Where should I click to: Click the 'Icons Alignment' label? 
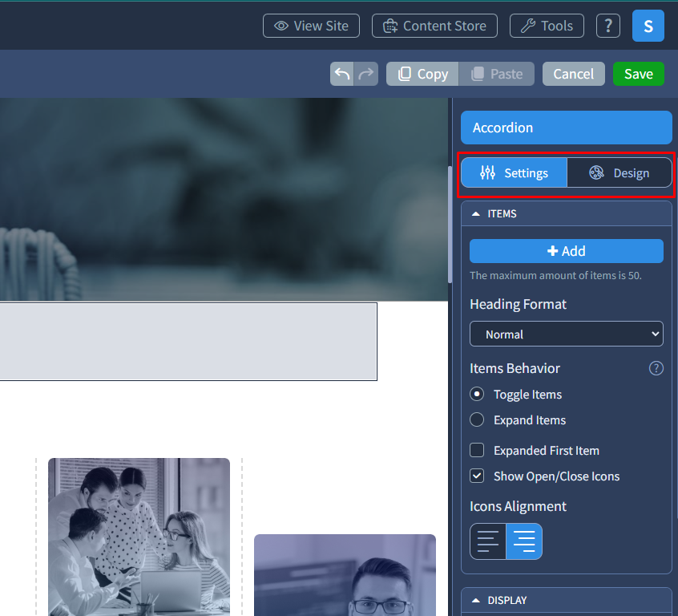pos(518,506)
